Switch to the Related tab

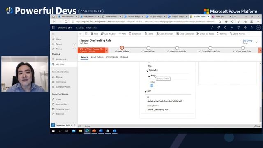(x=124, y=57)
